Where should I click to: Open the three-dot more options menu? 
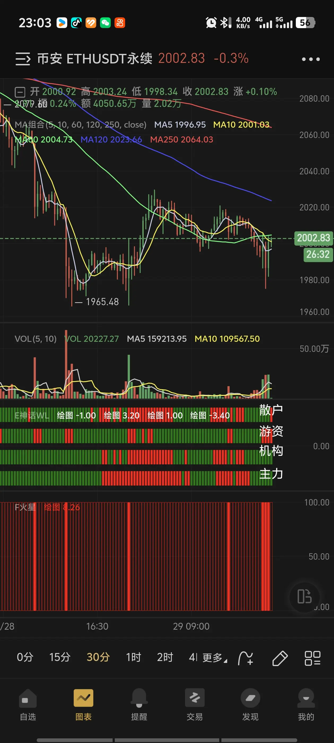pos(311,59)
